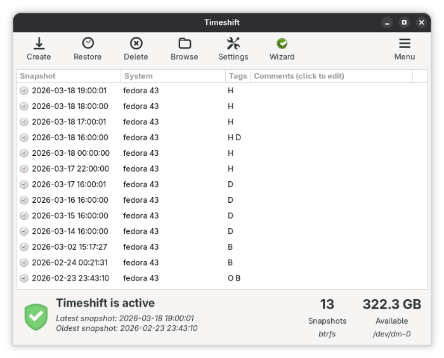
Task: Select snapshot 2026-03-02 15:17:27
Action: tap(222, 247)
